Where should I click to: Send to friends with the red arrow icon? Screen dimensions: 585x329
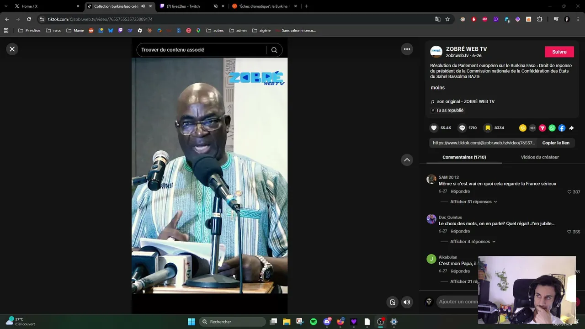542,128
